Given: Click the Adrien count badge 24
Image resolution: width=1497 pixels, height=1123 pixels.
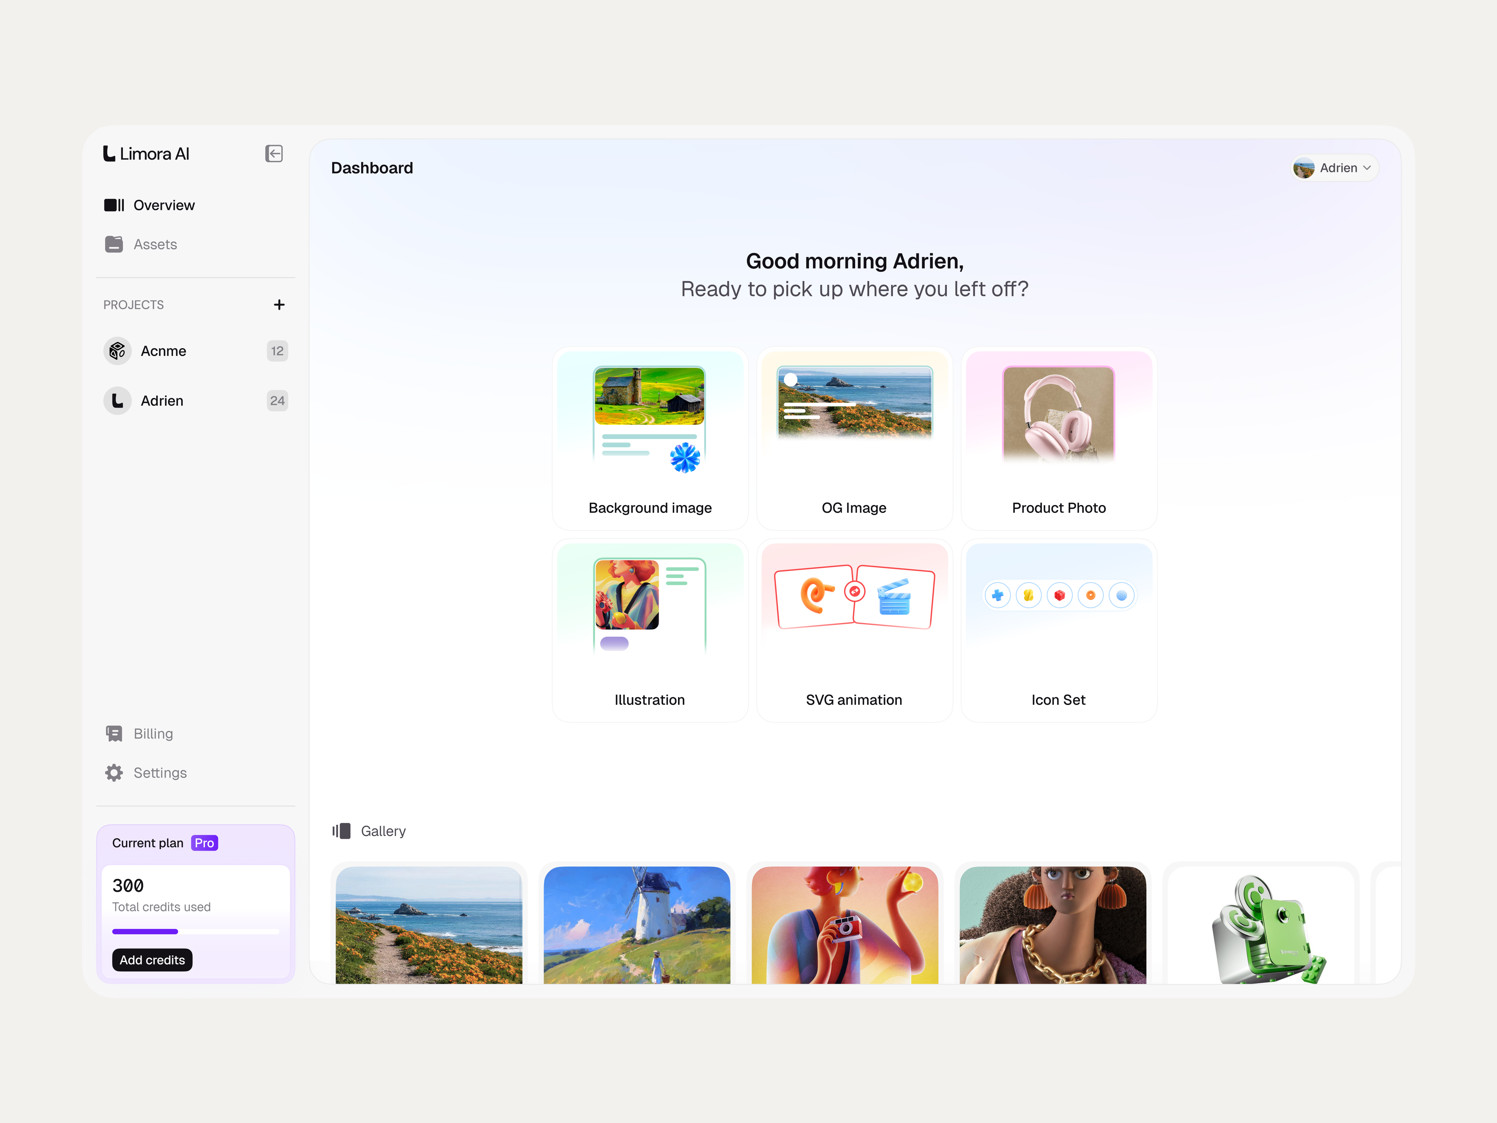Looking at the screenshot, I should point(278,401).
